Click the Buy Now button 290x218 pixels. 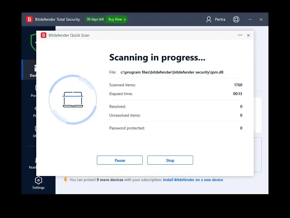117,19
